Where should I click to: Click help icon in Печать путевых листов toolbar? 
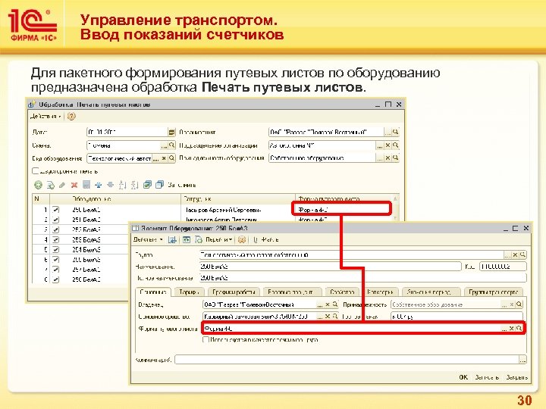(71, 116)
